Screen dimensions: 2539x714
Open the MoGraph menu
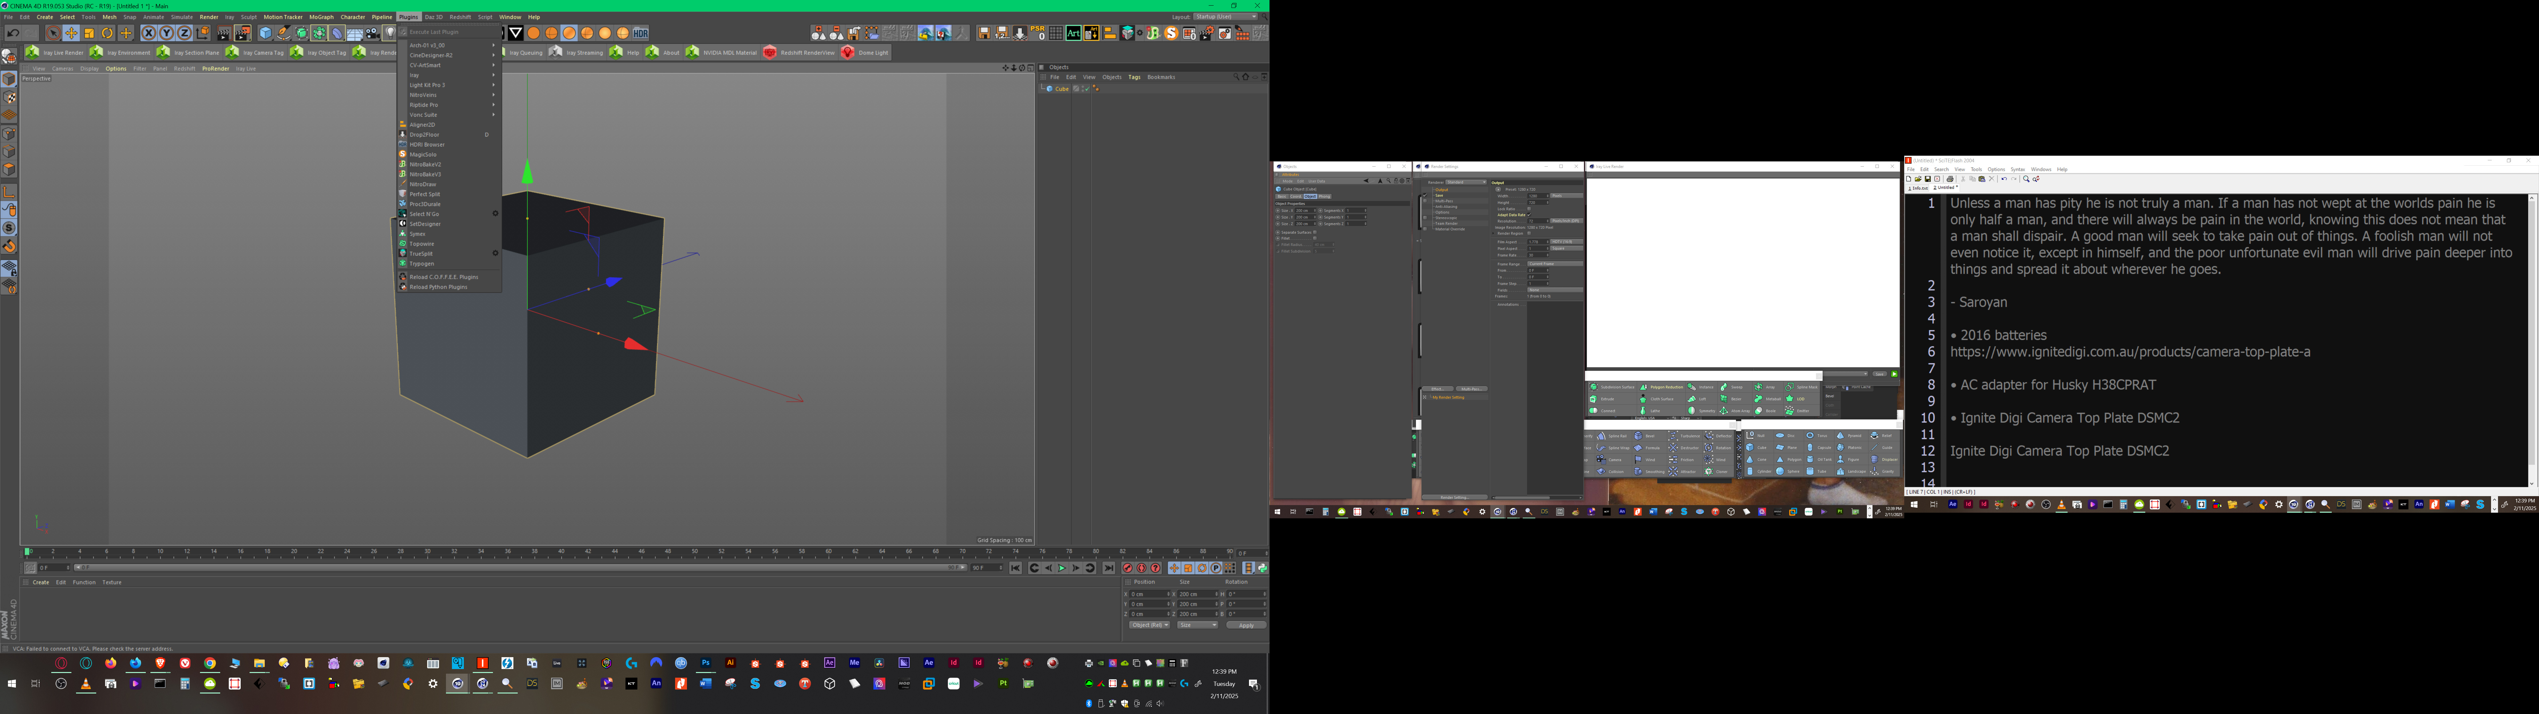coord(321,17)
